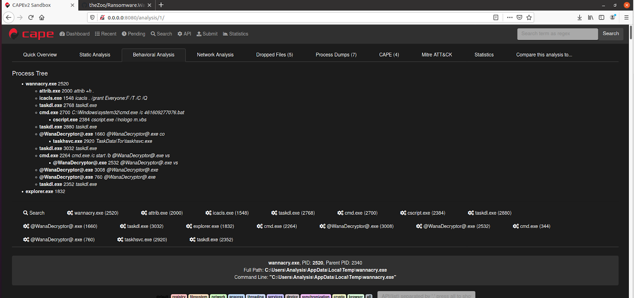Filter by network category
This screenshot has height=298, width=634.
point(218,296)
